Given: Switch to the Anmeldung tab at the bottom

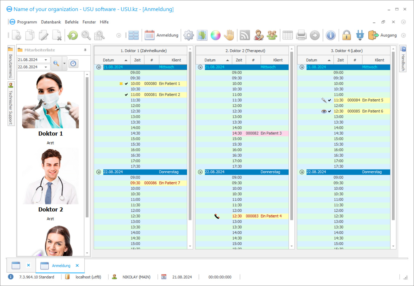Looking at the screenshot, I should coord(61,265).
